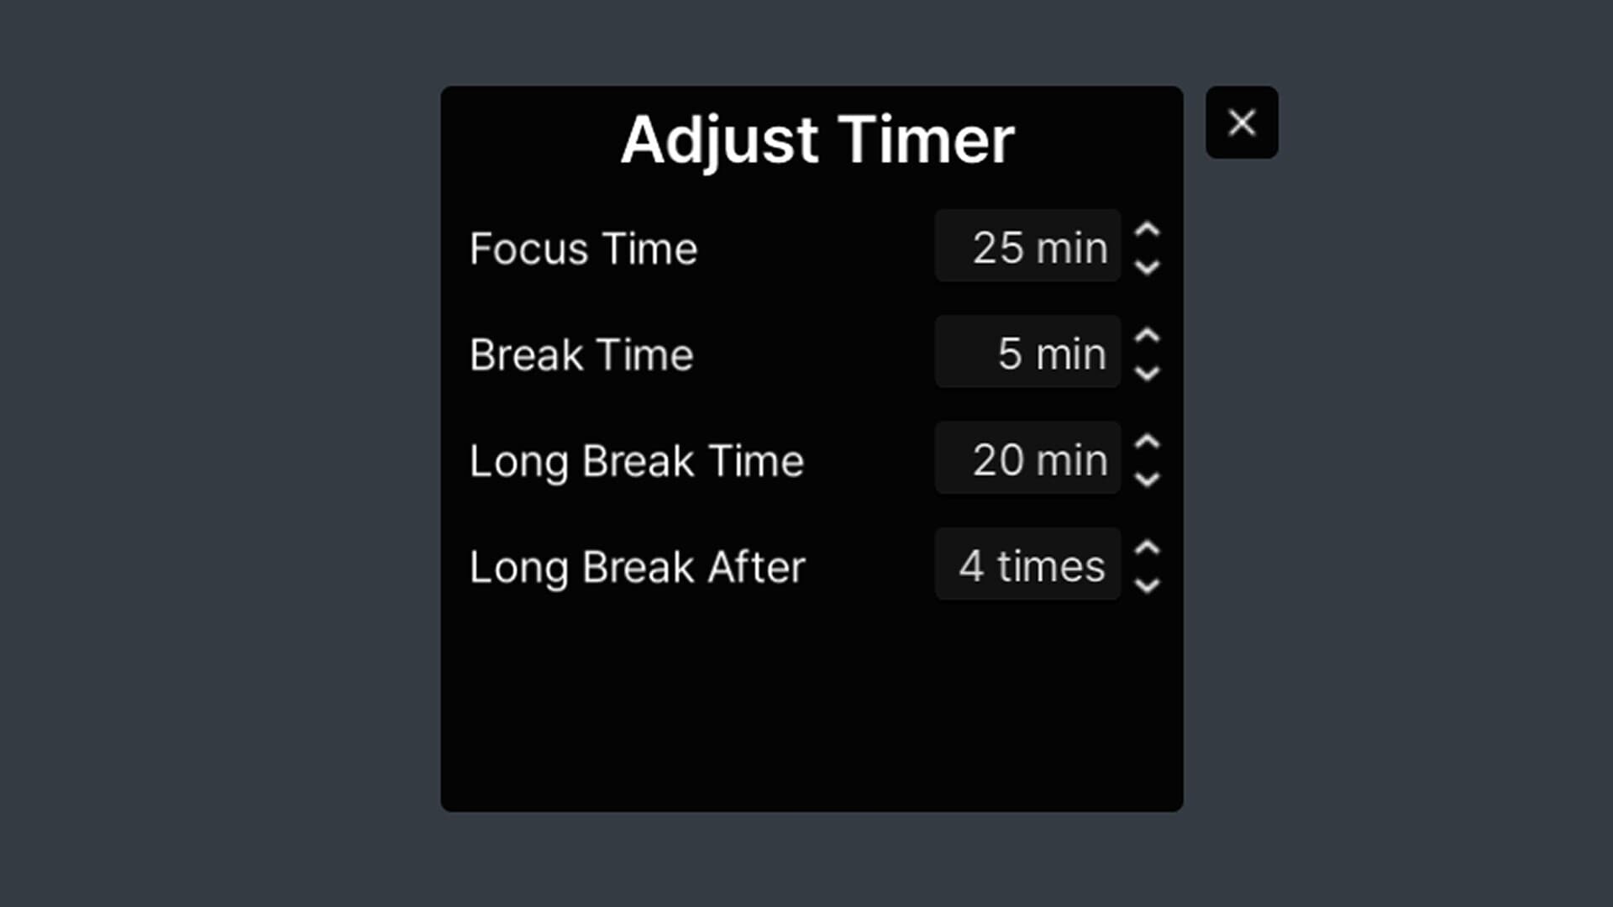Viewport: 1613px width, 907px height.
Task: Increase the Long Break After count
Action: pyautogui.click(x=1148, y=548)
